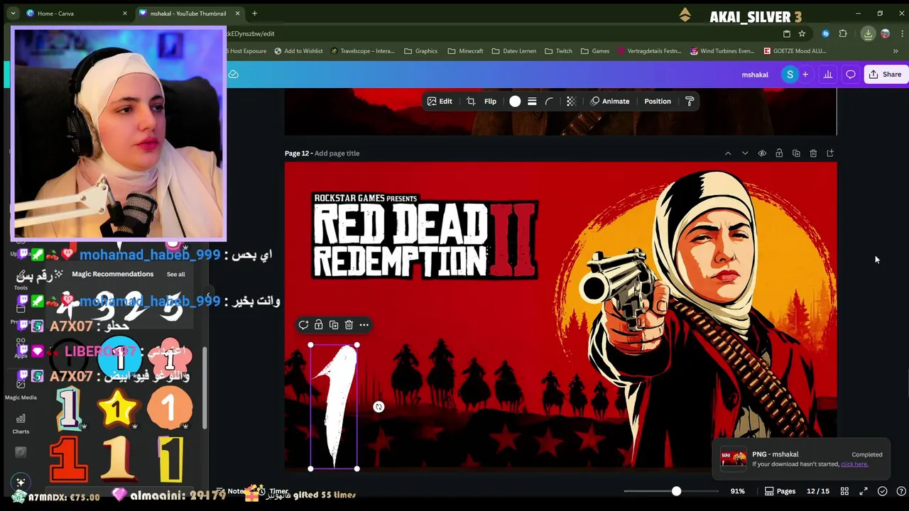Open browser extensions puzzle icon
The height and width of the screenshot is (511, 909).
coord(843,33)
